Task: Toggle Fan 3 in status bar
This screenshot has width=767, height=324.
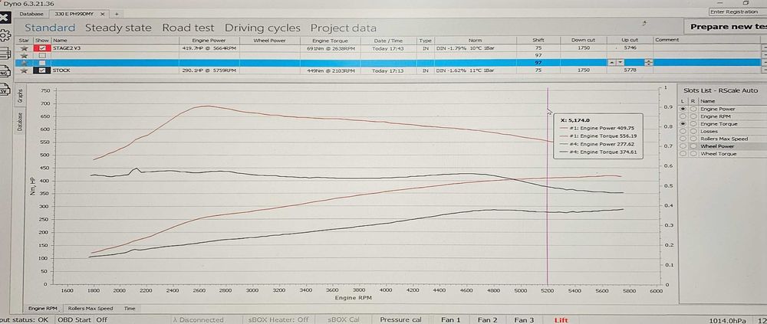Action: 524,319
